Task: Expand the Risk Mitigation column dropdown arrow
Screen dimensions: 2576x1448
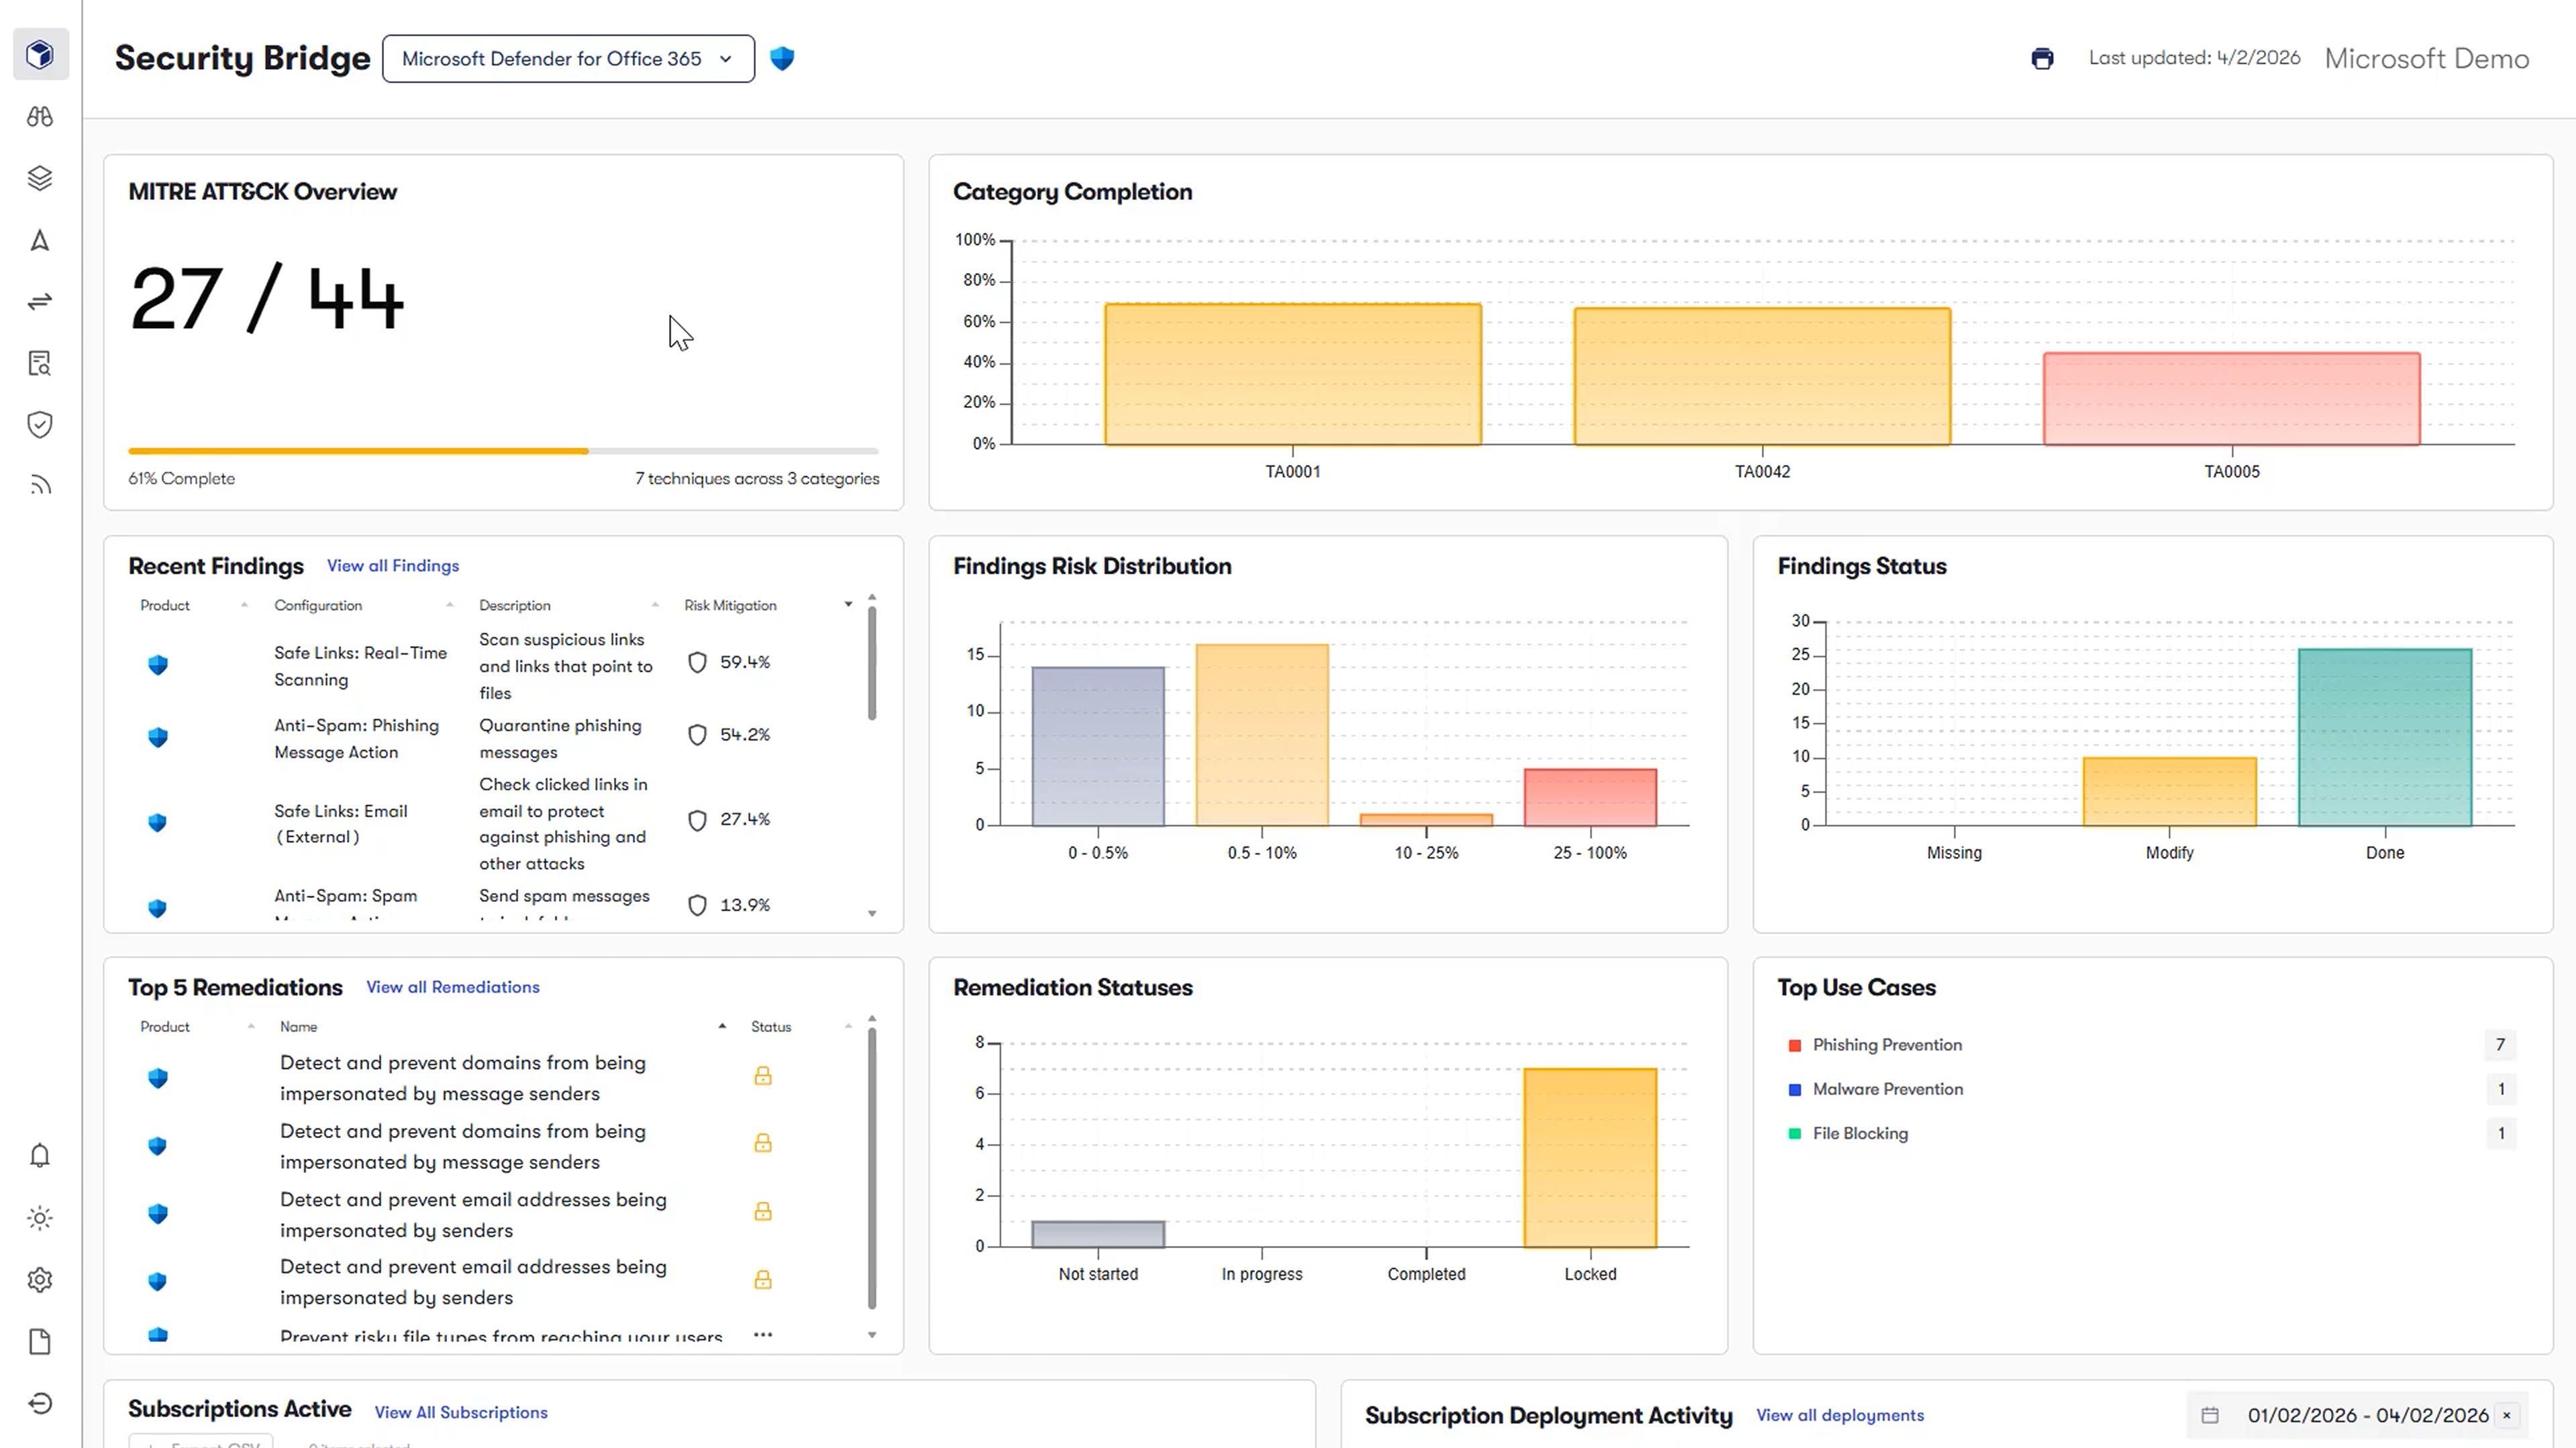Action: pyautogui.click(x=848, y=604)
